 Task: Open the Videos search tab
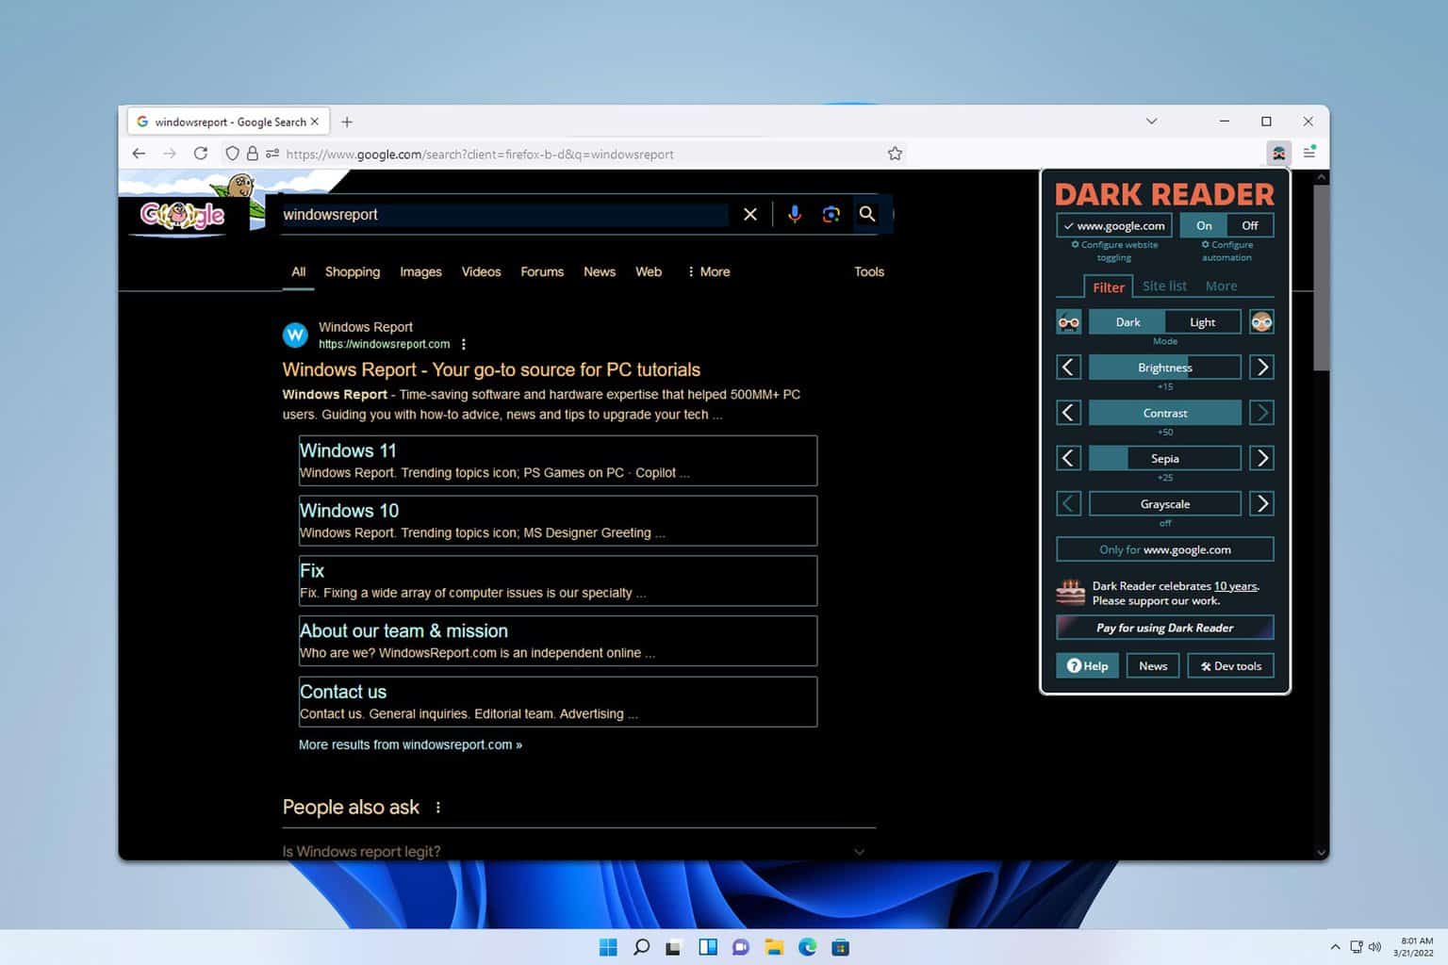coord(481,271)
